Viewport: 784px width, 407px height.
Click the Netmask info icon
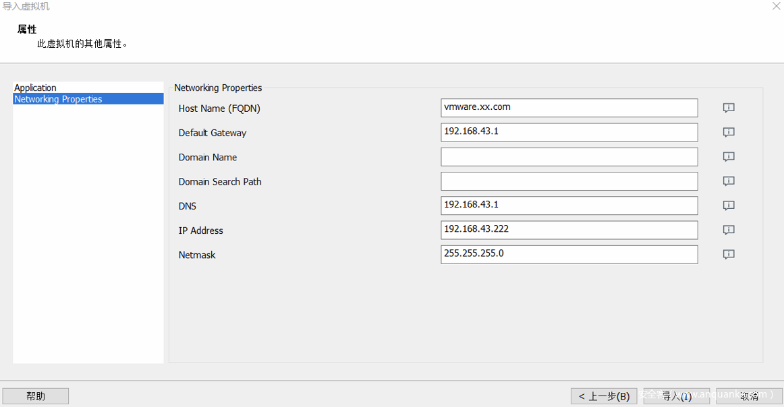point(729,254)
